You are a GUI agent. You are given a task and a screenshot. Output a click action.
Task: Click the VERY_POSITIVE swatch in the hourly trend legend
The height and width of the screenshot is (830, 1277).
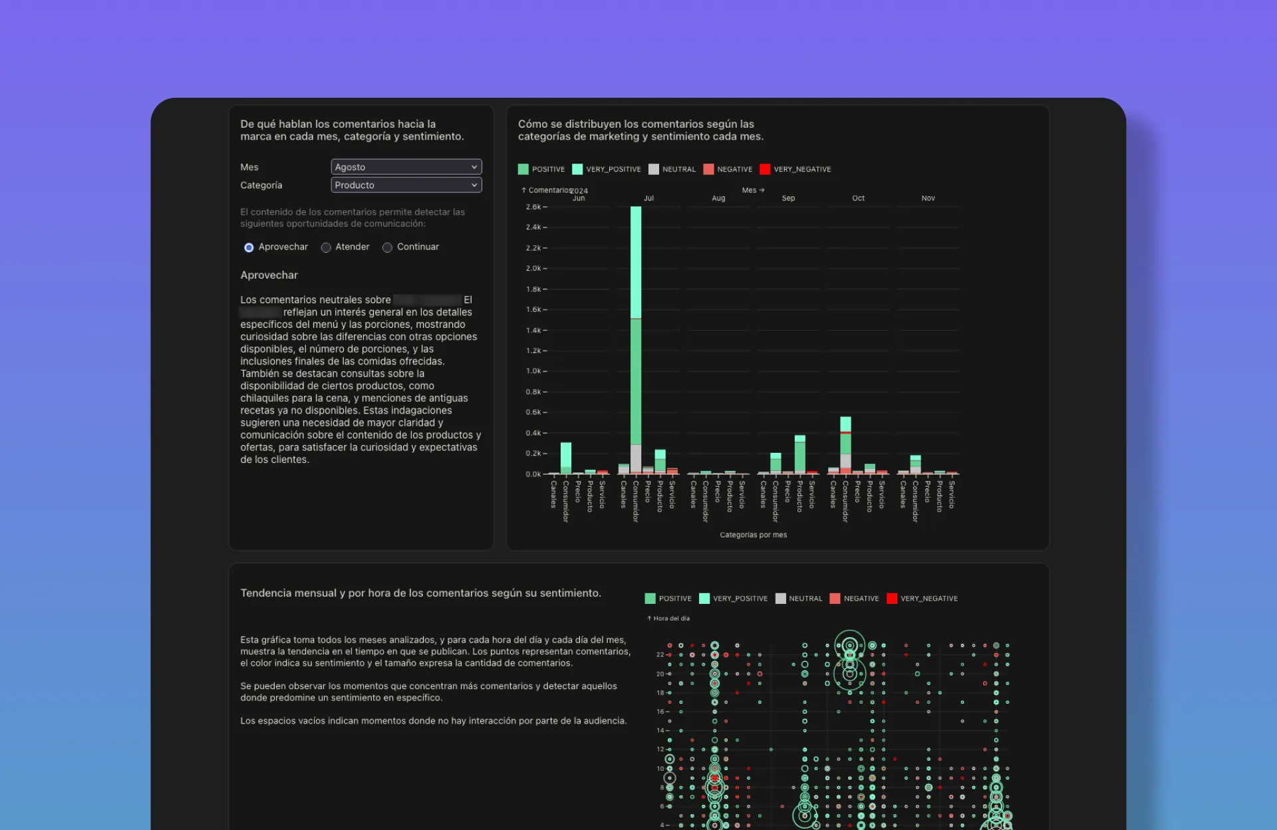point(704,599)
